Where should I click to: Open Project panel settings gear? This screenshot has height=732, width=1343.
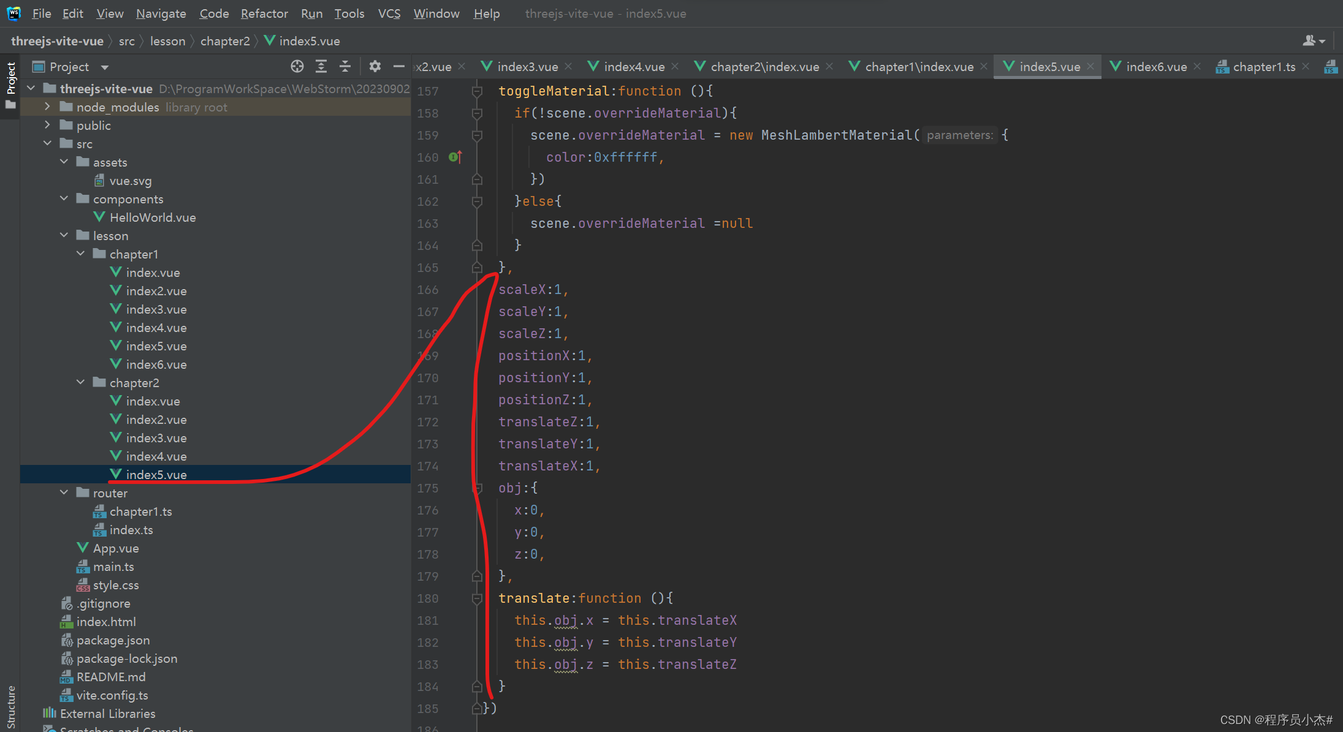(x=375, y=66)
